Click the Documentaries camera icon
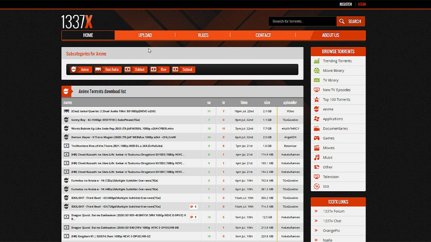431x242 pixels. pyautogui.click(x=317, y=128)
